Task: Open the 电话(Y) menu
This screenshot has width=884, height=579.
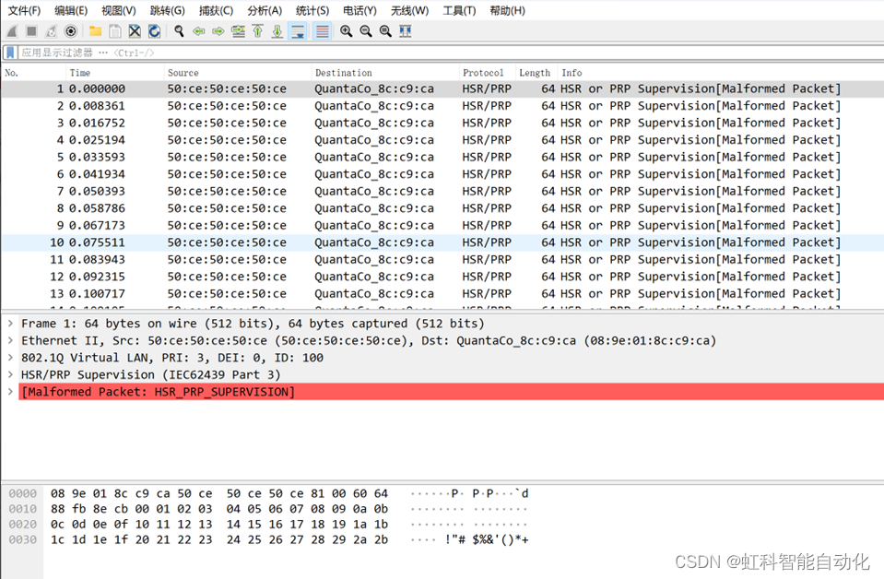Action: pos(359,11)
